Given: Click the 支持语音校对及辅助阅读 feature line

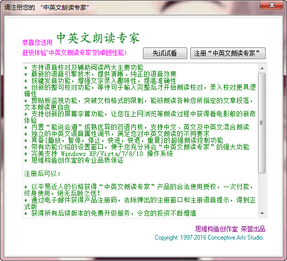Looking at the screenshot, I should (x=84, y=67).
